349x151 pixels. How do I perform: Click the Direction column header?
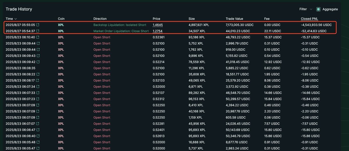(100, 19)
